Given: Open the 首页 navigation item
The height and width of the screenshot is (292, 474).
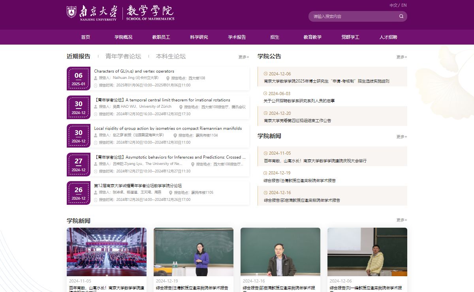Looking at the screenshot, I should 86,37.
